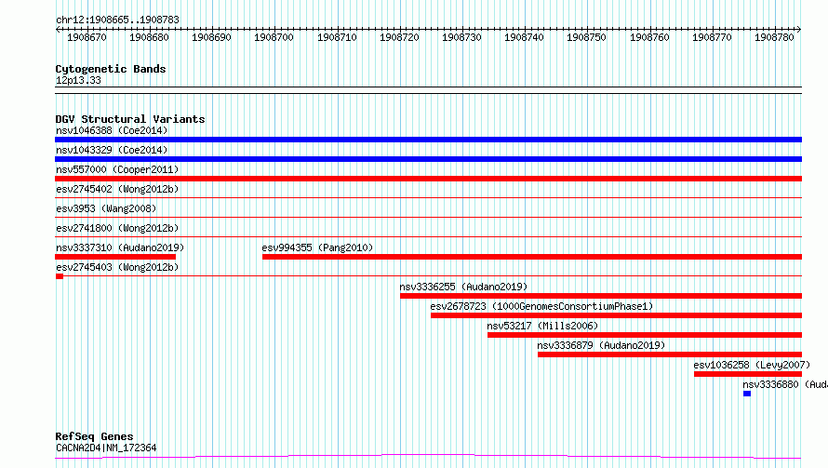
Task: Click ruler position 1908710
Action: point(337,37)
